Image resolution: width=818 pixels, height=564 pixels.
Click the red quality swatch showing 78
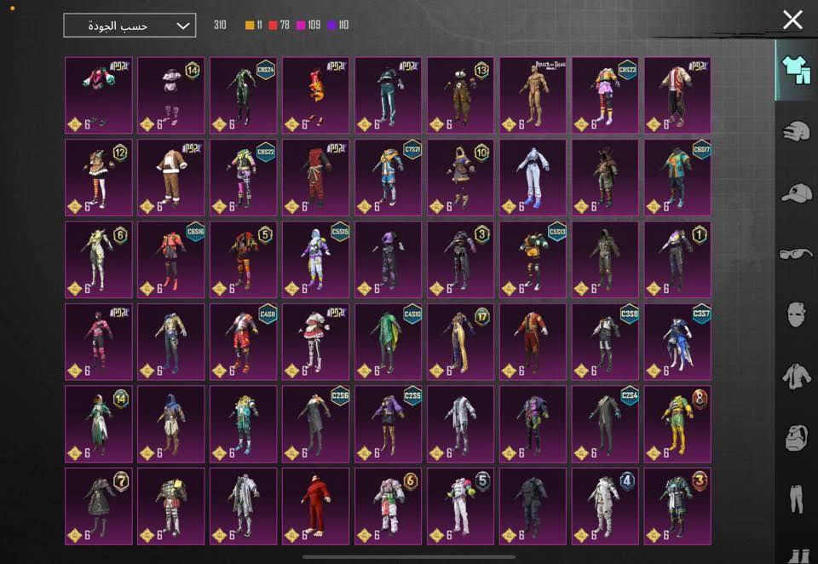click(x=279, y=26)
